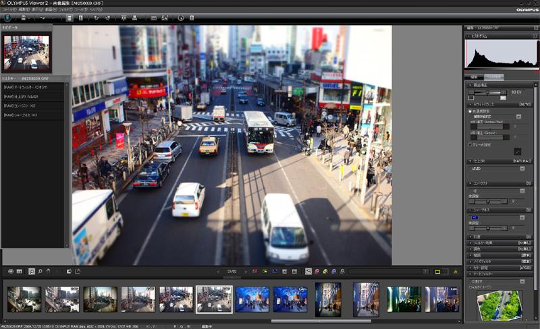Screen dimensions: 540x329
Task: Click the rotate left icon in the top toolbar
Action: pos(97,18)
